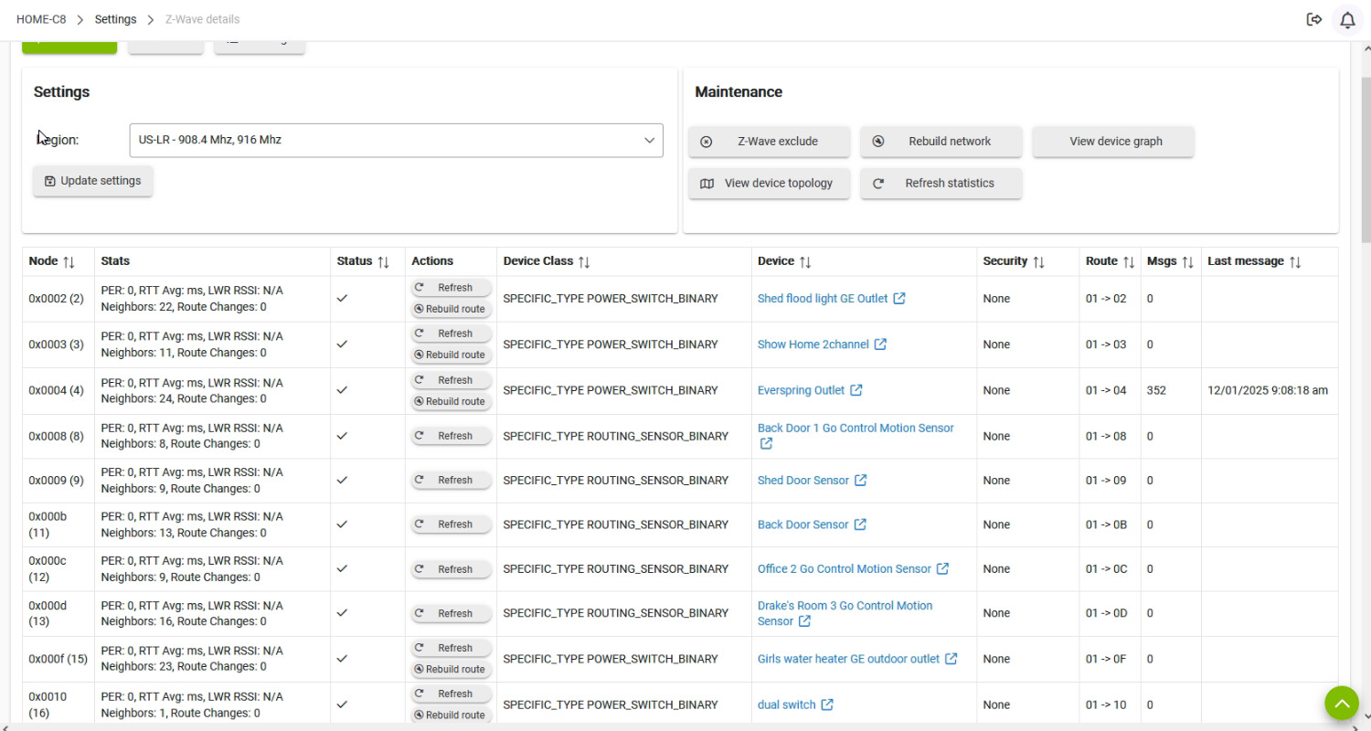Open the View device topology button
The height and width of the screenshot is (731, 1371).
[769, 183]
